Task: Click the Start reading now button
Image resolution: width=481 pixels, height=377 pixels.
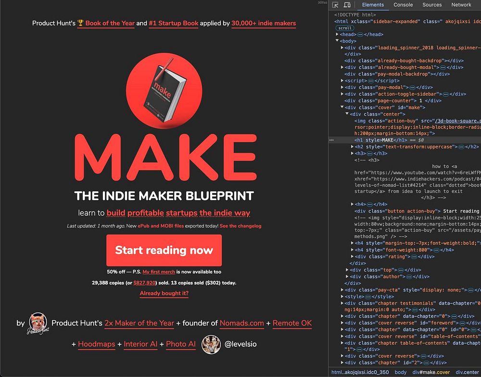Action: coord(164,251)
